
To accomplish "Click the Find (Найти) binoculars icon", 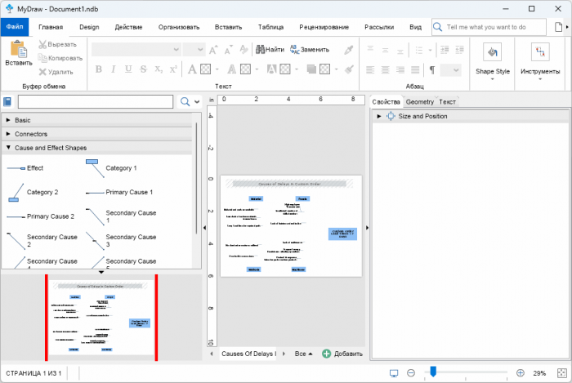I will 261,49.
